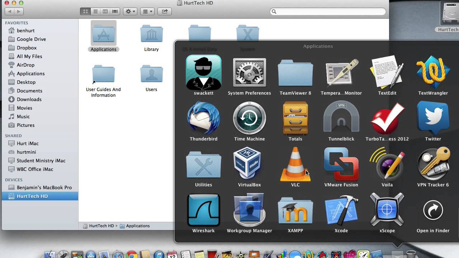Click Applications in path bar
The image size is (459, 258).
pos(134,226)
